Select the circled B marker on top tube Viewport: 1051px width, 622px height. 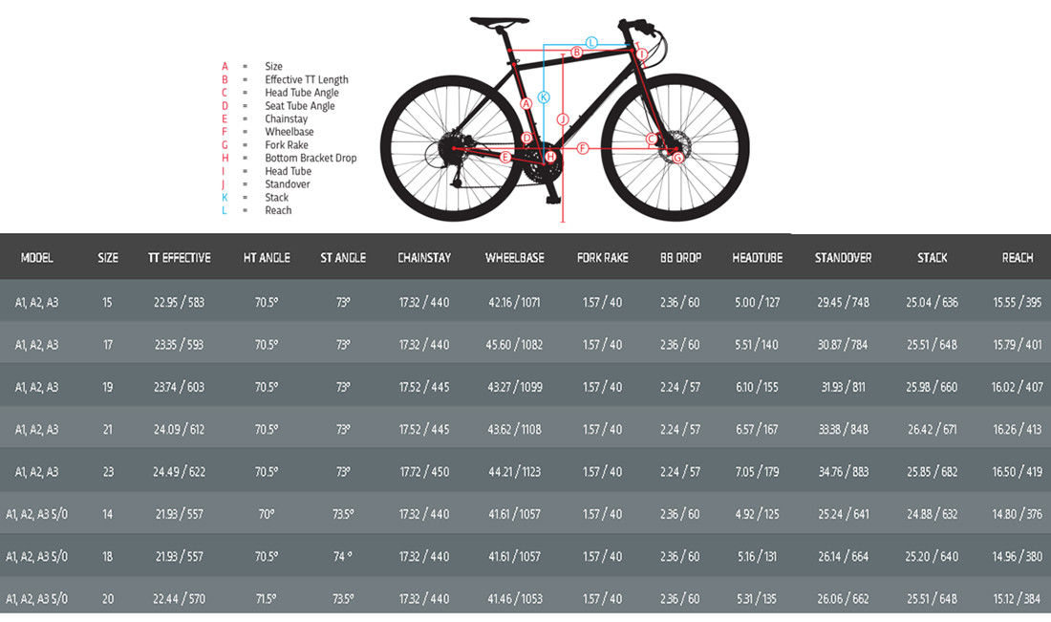577,53
